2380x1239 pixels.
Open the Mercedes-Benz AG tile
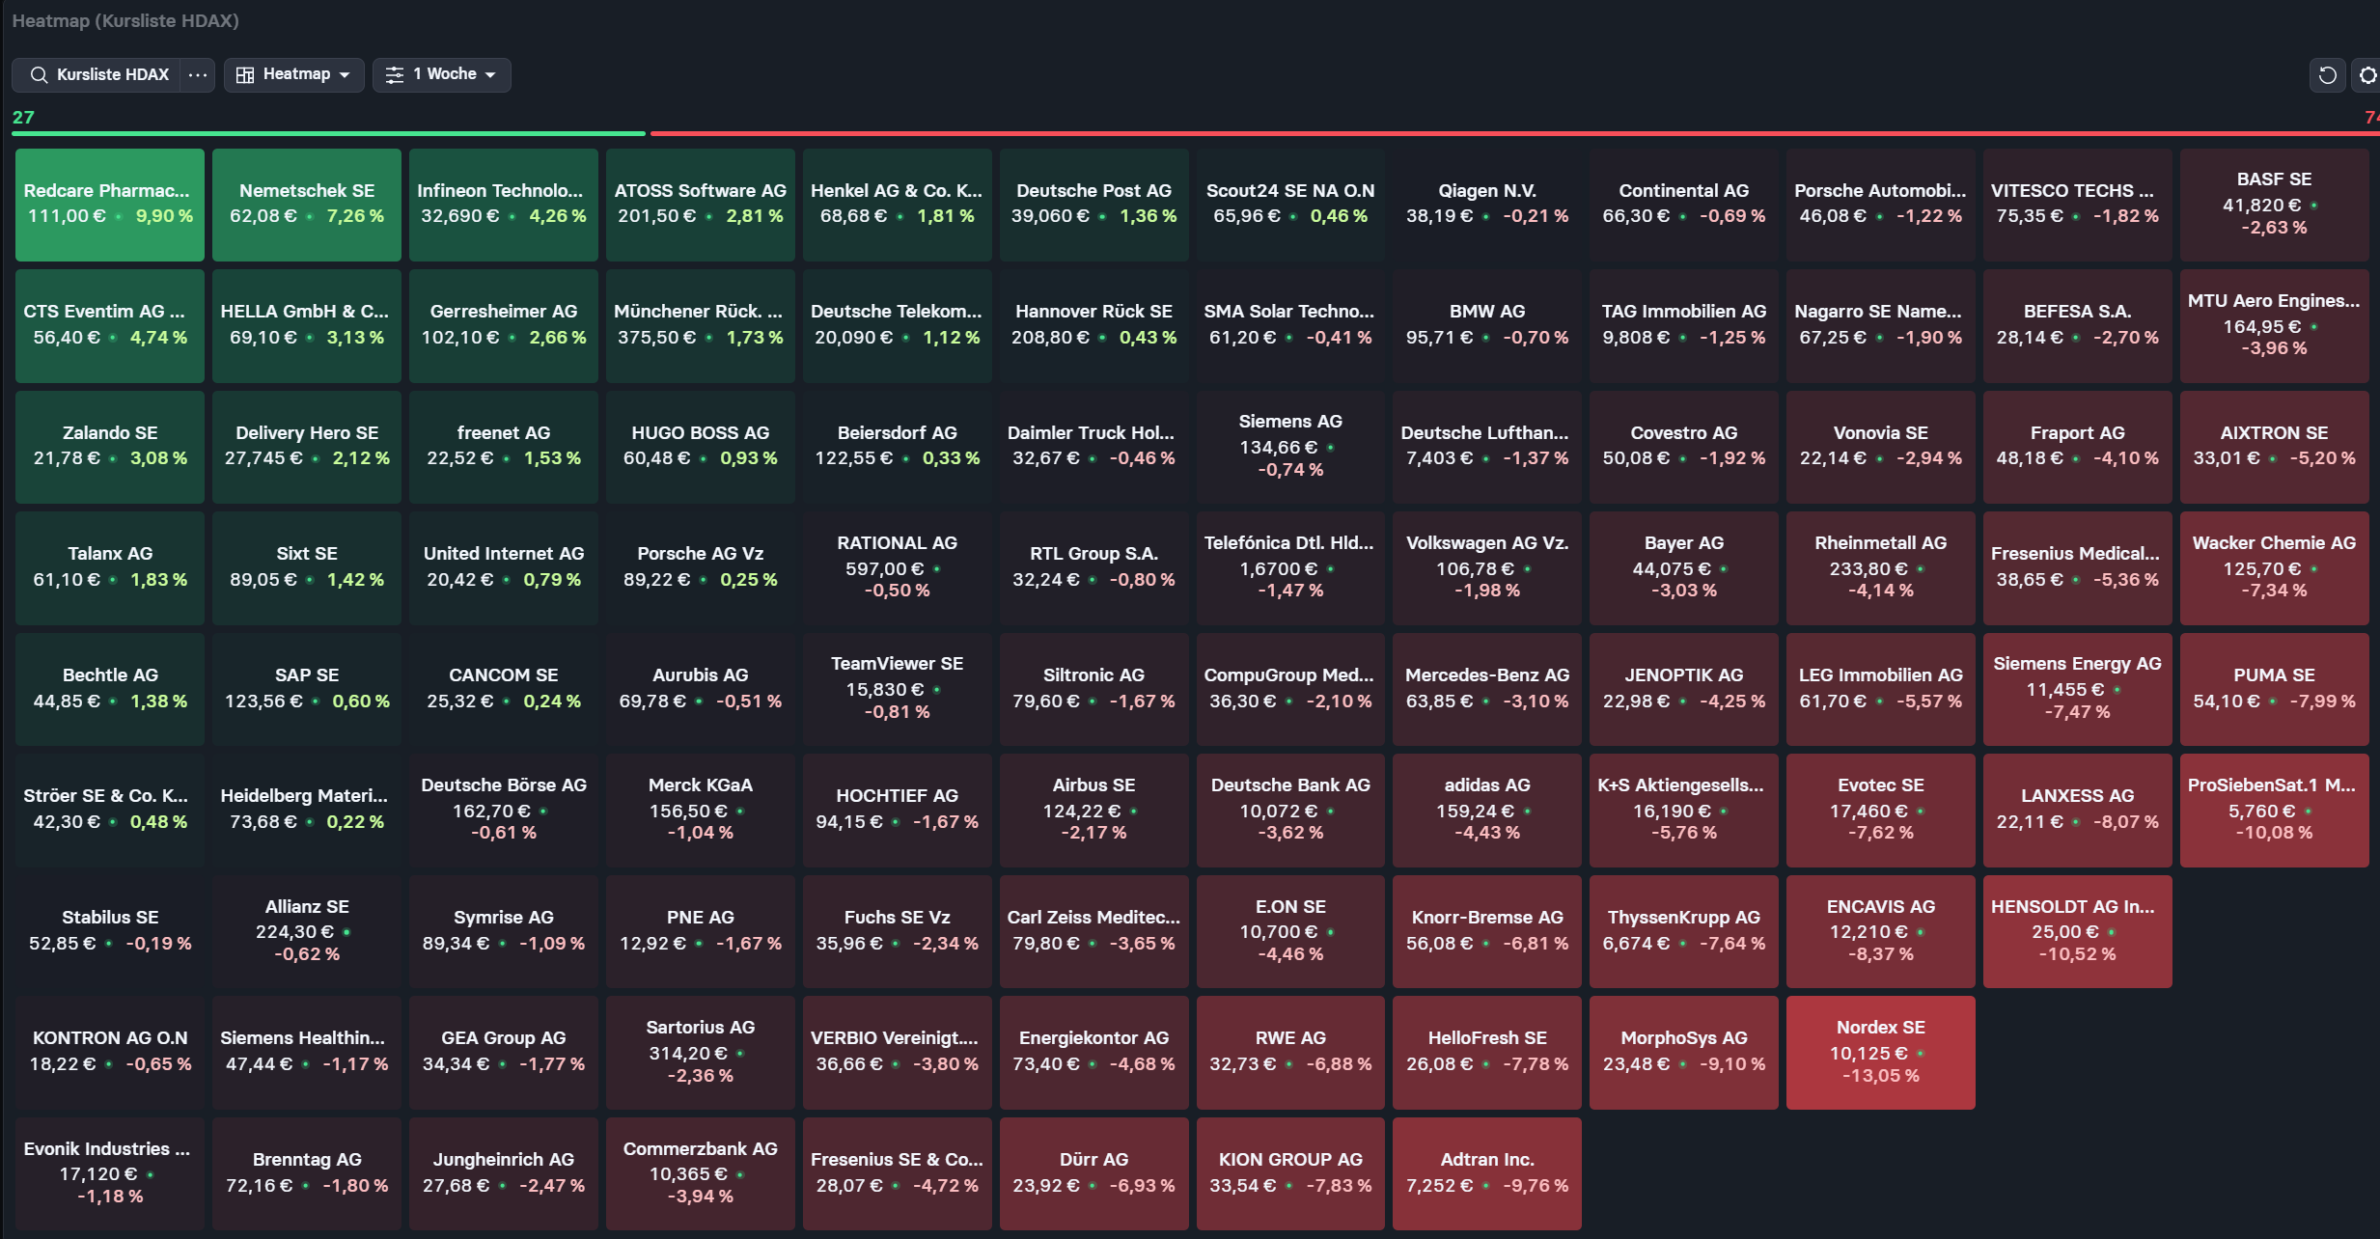[x=1487, y=689]
